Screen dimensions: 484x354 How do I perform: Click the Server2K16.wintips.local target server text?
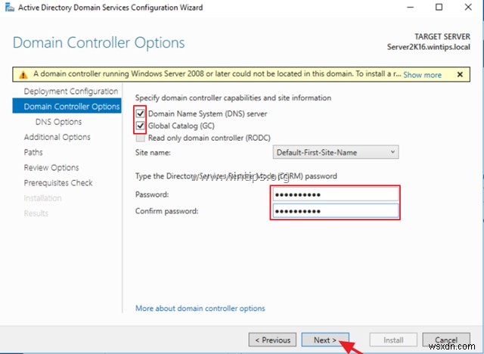tap(429, 47)
